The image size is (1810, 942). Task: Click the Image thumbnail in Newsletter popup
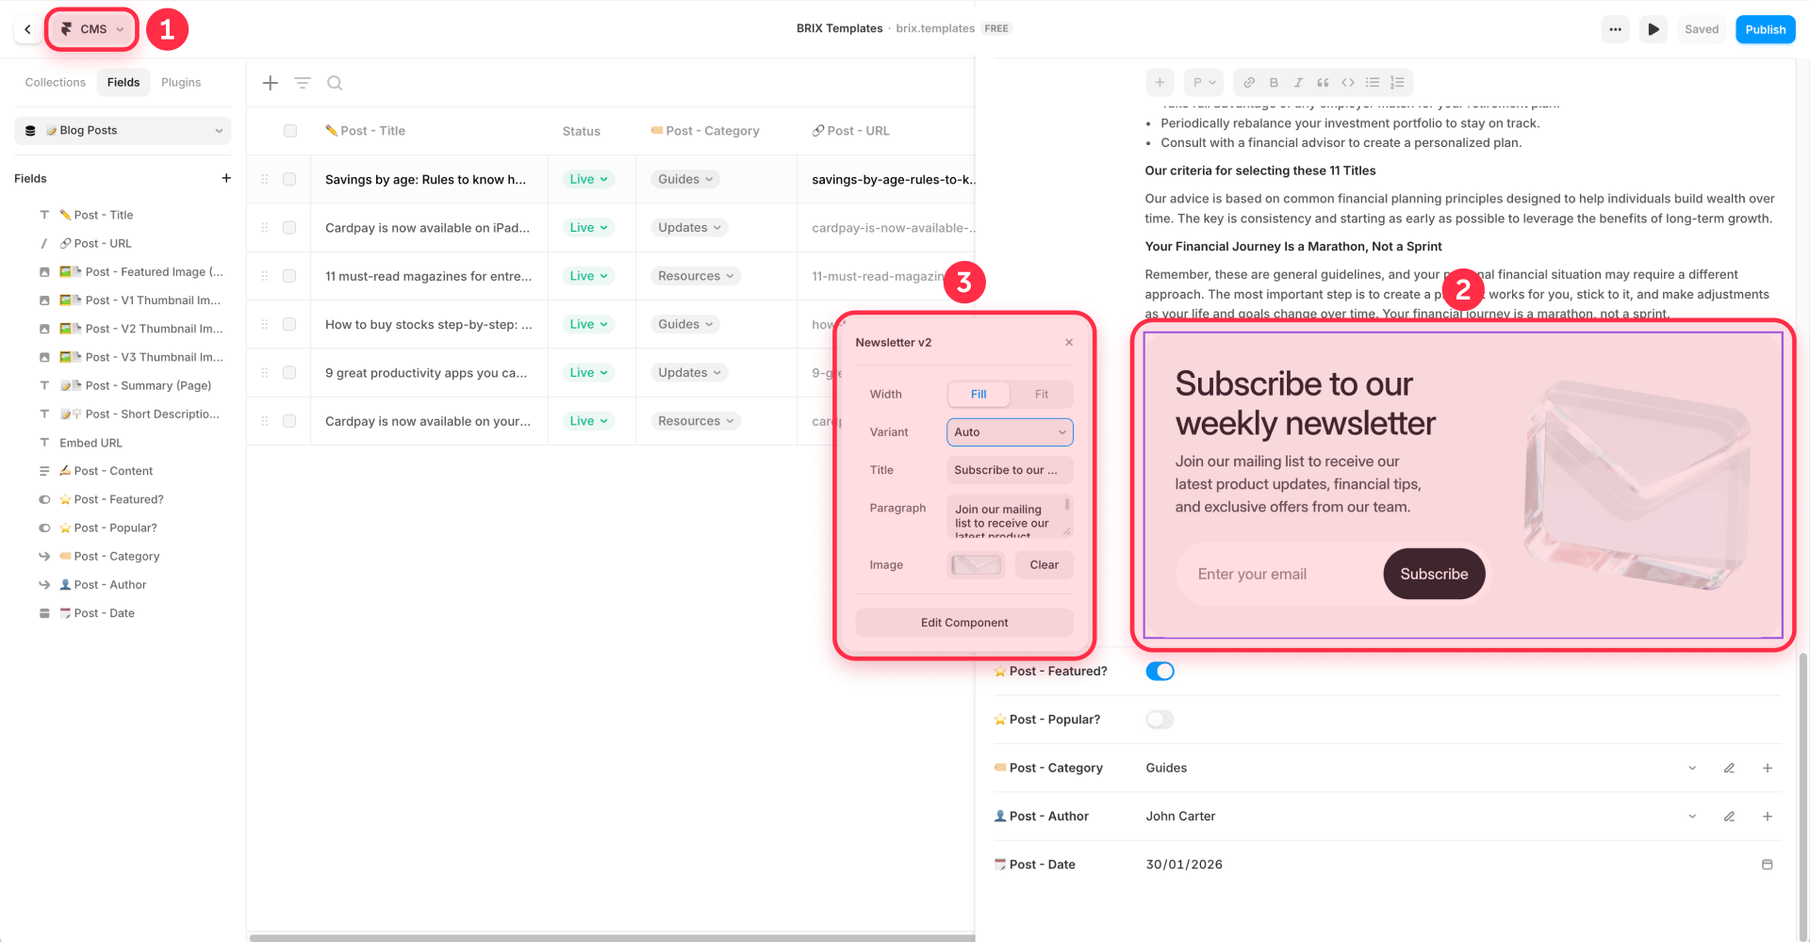coord(976,565)
